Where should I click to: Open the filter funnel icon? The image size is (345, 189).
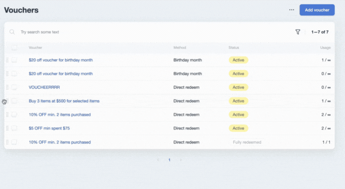(x=298, y=32)
